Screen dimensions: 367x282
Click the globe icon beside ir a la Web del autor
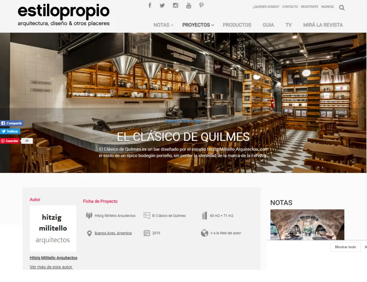(205, 233)
